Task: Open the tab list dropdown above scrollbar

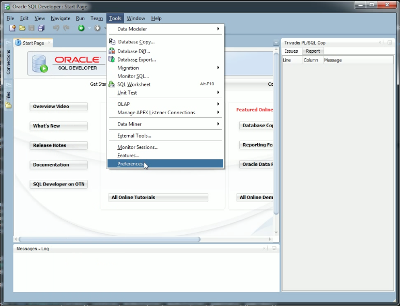Action: tap(276, 42)
